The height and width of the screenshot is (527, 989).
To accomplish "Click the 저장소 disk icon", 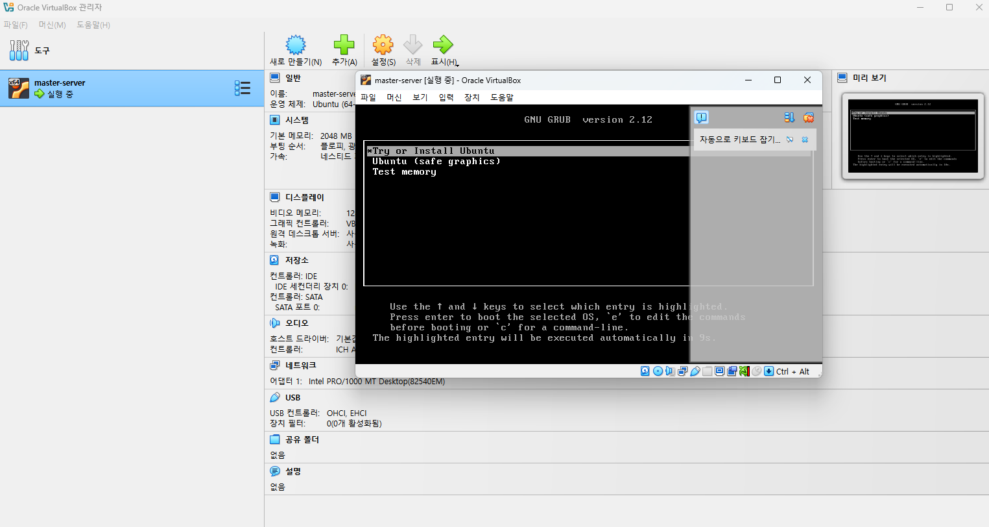I will [x=275, y=260].
